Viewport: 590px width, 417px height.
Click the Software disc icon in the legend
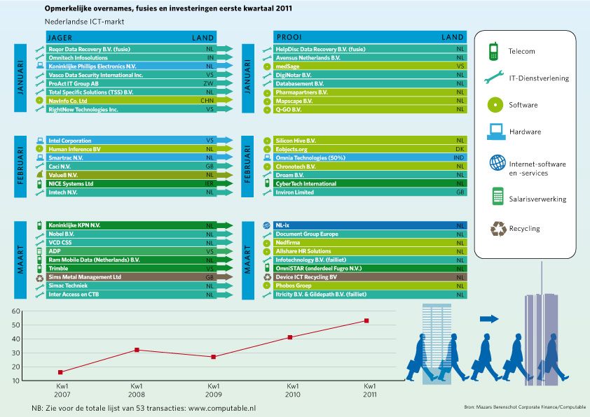pos(495,105)
